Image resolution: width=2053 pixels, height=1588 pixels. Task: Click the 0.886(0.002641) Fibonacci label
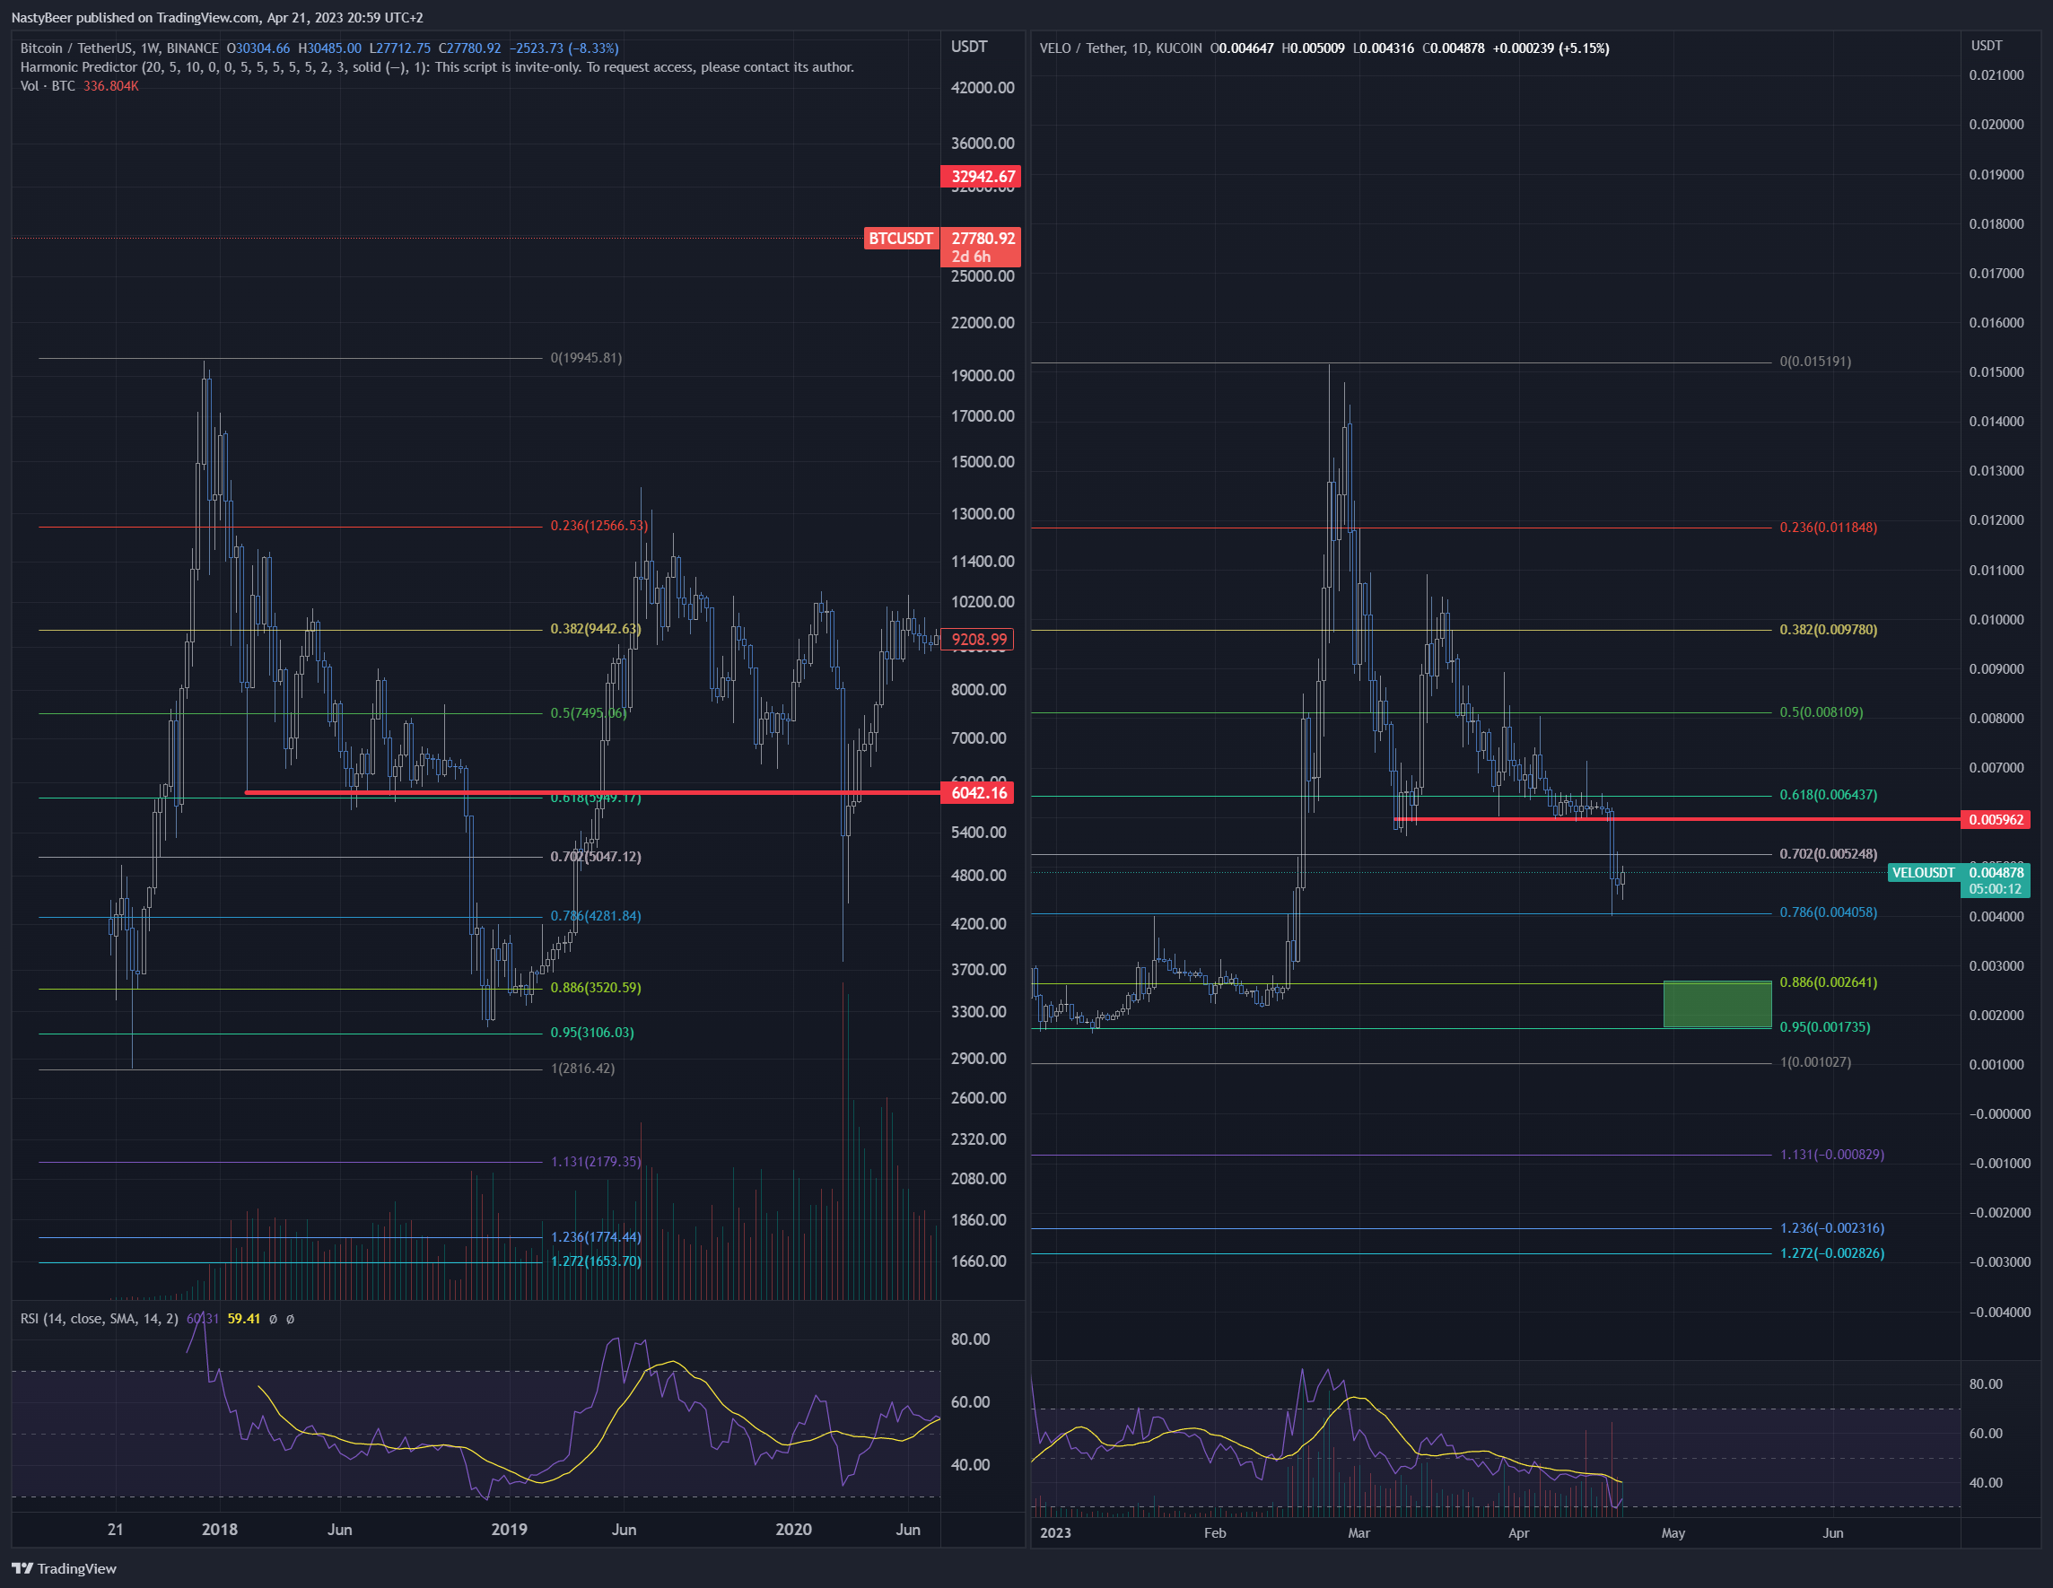[1829, 983]
